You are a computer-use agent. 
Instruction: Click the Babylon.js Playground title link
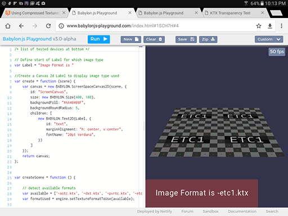pyautogui.click(x=27, y=39)
